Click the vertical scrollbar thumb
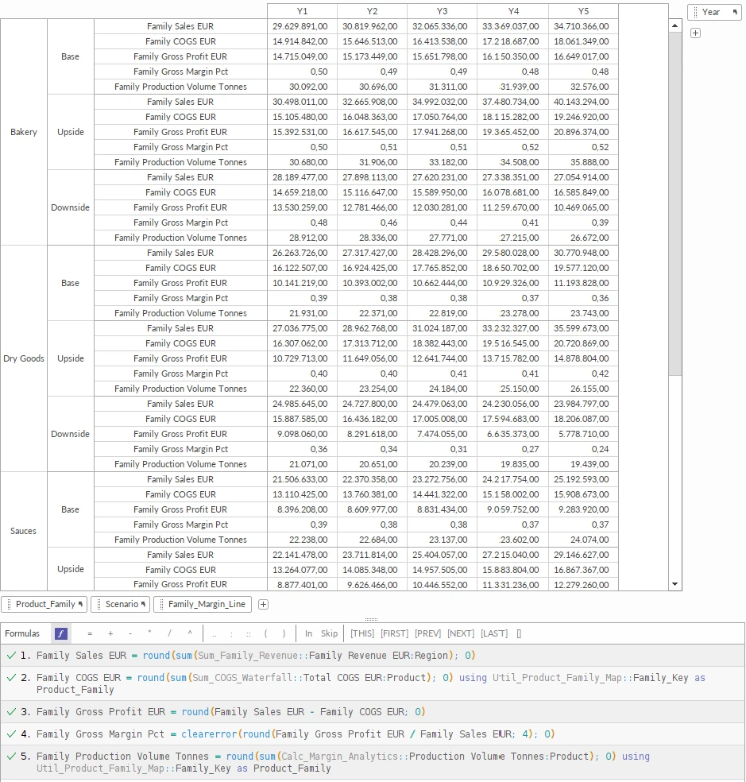The width and height of the screenshot is (746, 782). tap(674, 203)
